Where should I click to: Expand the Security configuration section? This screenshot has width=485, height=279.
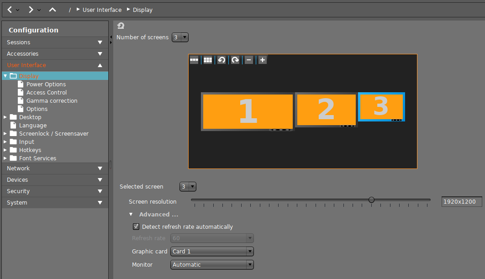pos(54,191)
